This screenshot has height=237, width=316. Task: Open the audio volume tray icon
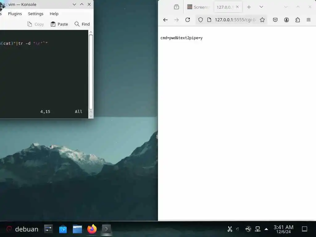tap(238, 229)
